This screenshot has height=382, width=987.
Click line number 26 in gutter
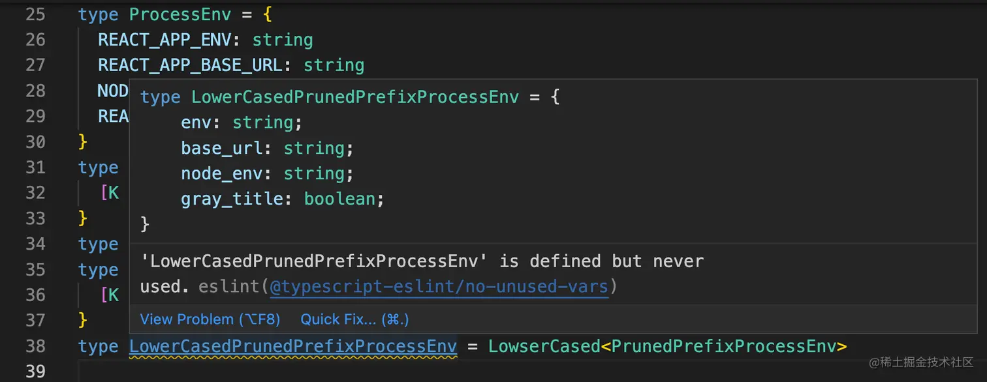click(35, 40)
